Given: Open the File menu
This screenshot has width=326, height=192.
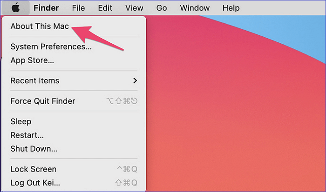Looking at the screenshot, I should tap(78, 8).
